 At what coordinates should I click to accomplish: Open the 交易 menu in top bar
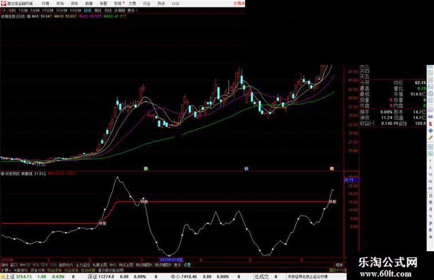132,4
